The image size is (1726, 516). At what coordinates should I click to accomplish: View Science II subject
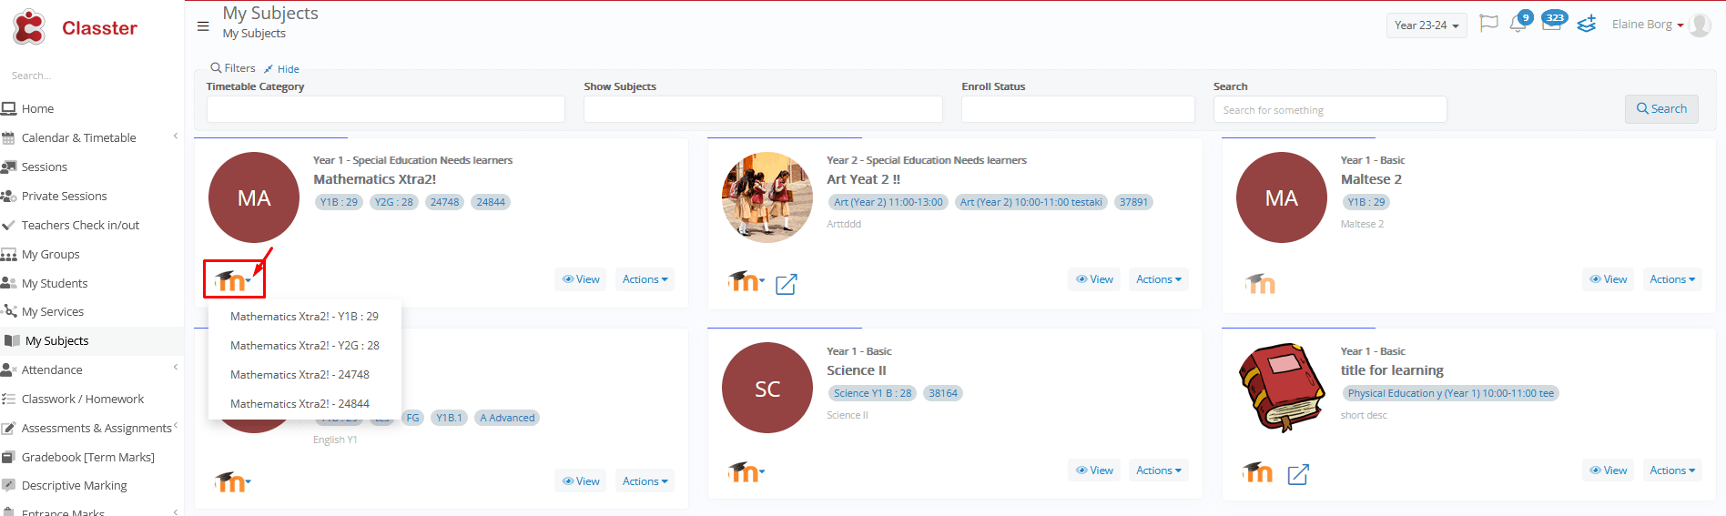(1094, 470)
